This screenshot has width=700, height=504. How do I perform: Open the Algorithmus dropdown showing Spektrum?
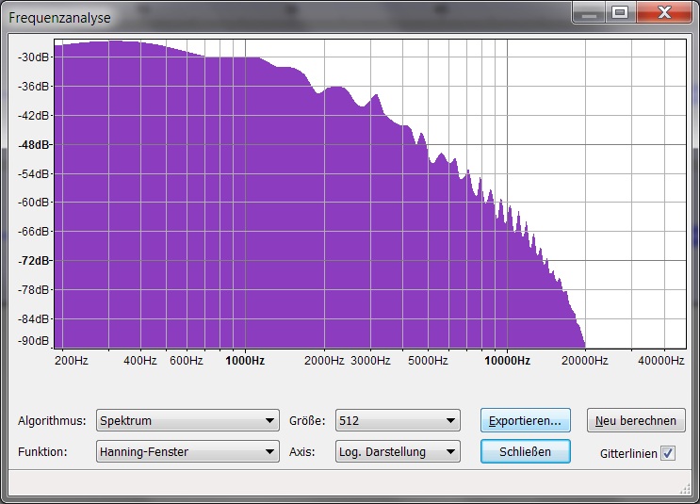tap(187, 420)
